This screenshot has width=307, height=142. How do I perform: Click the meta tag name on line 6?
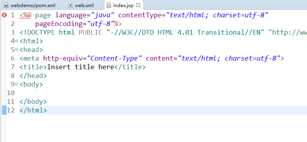[x=31, y=58]
